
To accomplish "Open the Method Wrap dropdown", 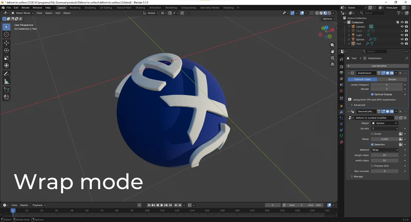I will (x=385, y=150).
